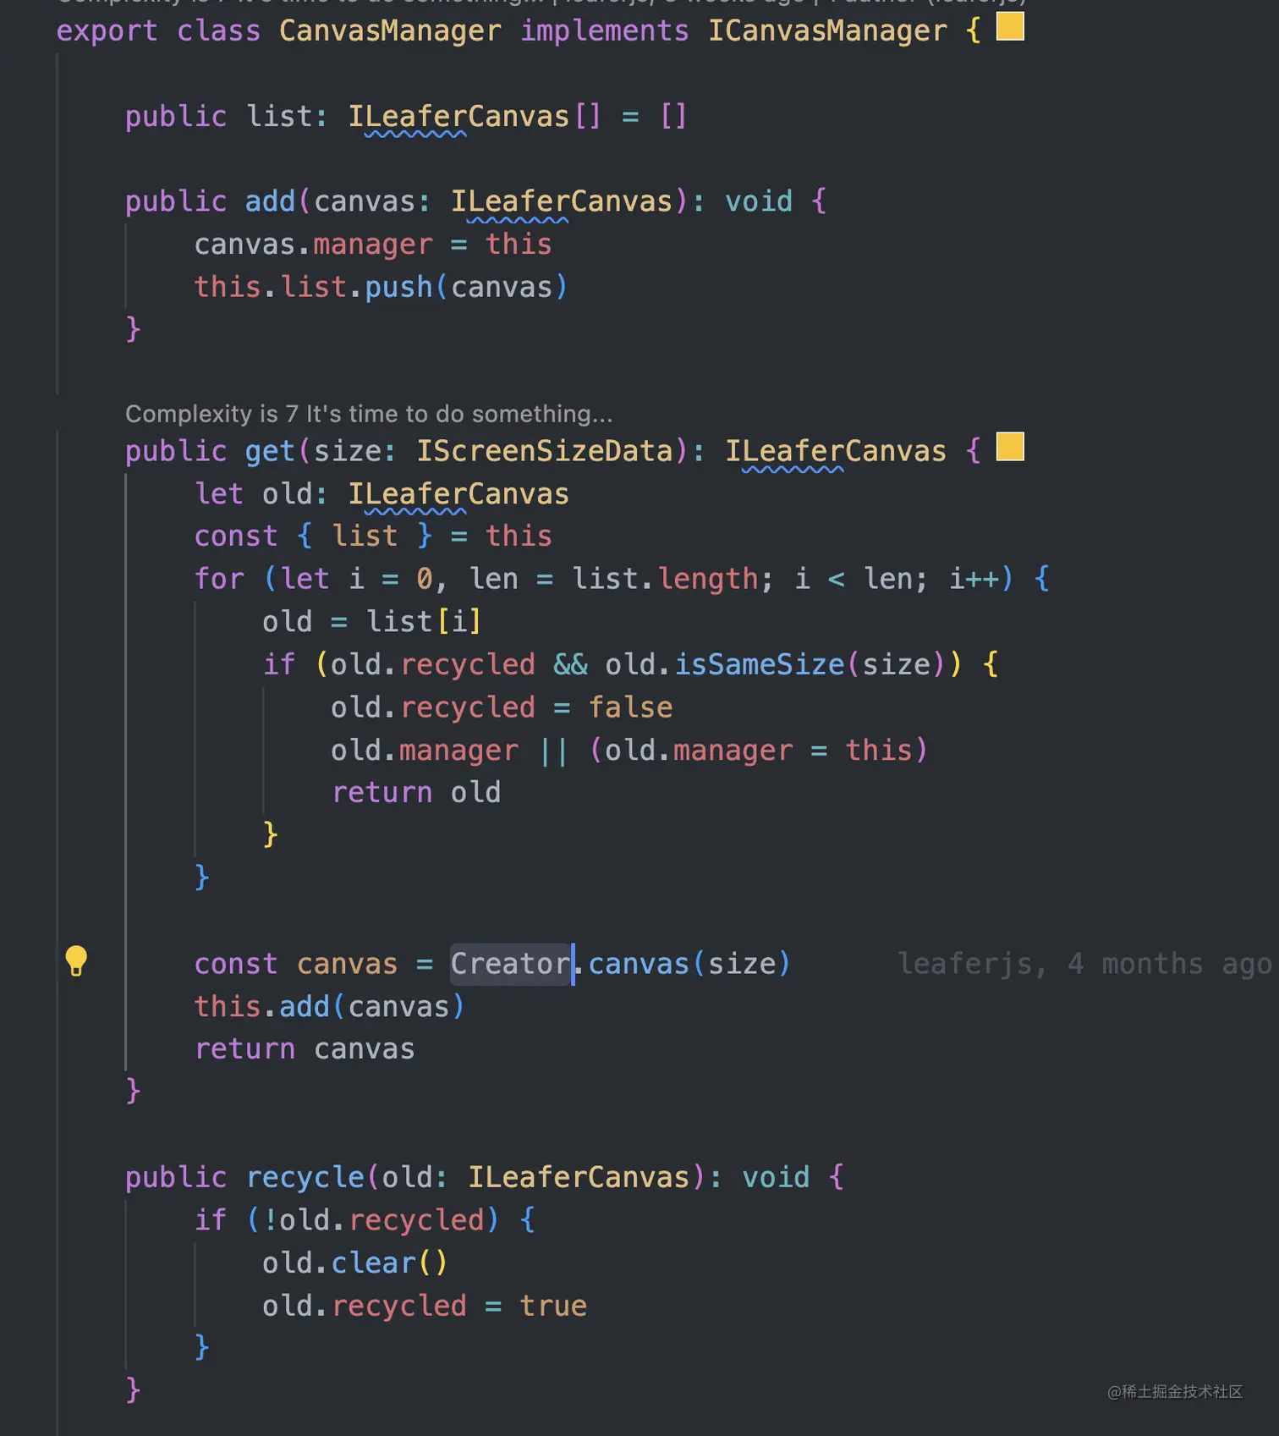This screenshot has width=1279, height=1436.
Task: Click the 'true' value in recycle method
Action: [552, 1306]
